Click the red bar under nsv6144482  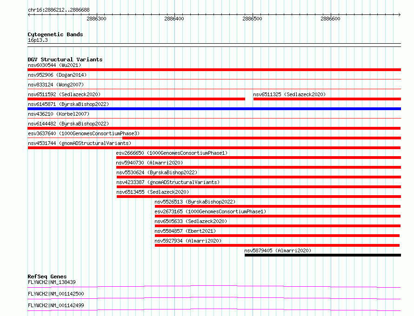[x=214, y=128]
